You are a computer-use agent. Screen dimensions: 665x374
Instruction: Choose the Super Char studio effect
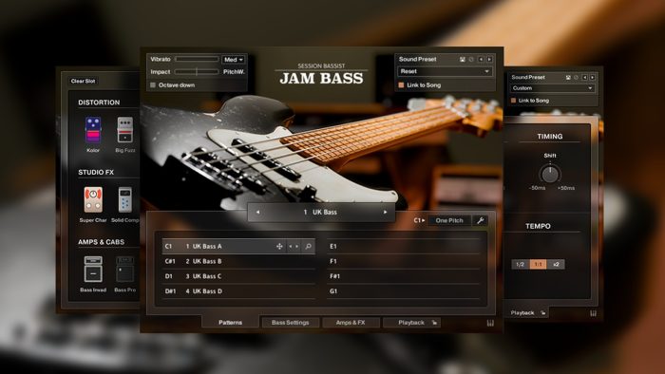click(93, 199)
